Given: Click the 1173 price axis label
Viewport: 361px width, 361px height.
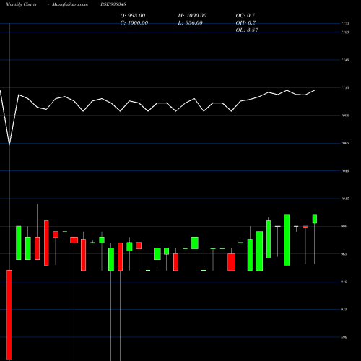Looking at the screenshot, I should point(345,23).
